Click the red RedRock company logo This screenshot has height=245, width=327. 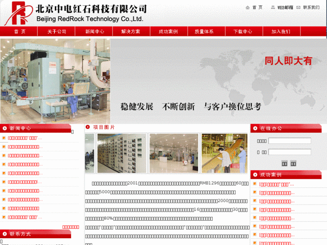[x=18, y=13]
